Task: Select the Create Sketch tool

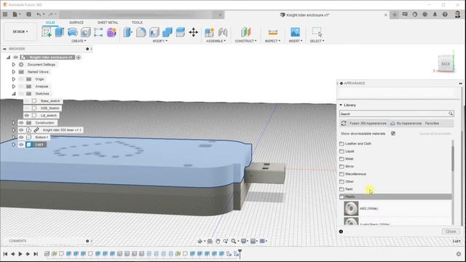Action: (47, 32)
